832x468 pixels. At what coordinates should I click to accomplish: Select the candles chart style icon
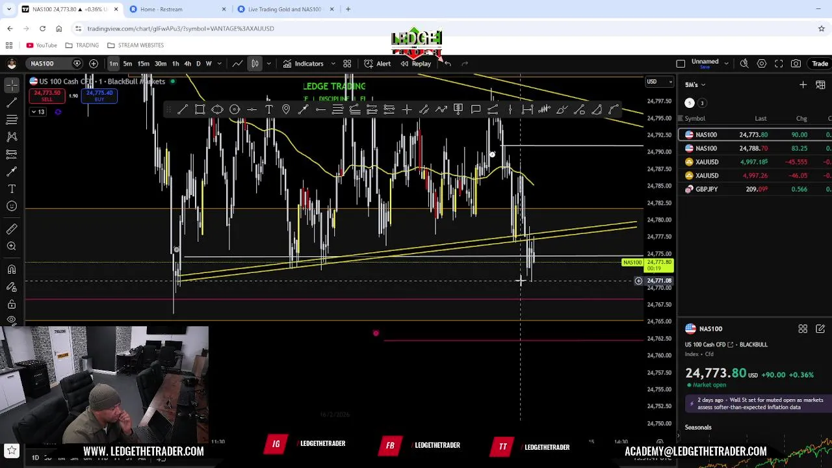click(255, 64)
